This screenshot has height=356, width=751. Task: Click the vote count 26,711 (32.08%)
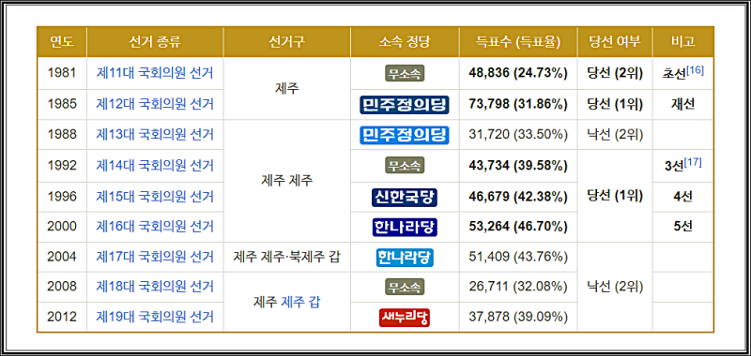[x=518, y=287]
